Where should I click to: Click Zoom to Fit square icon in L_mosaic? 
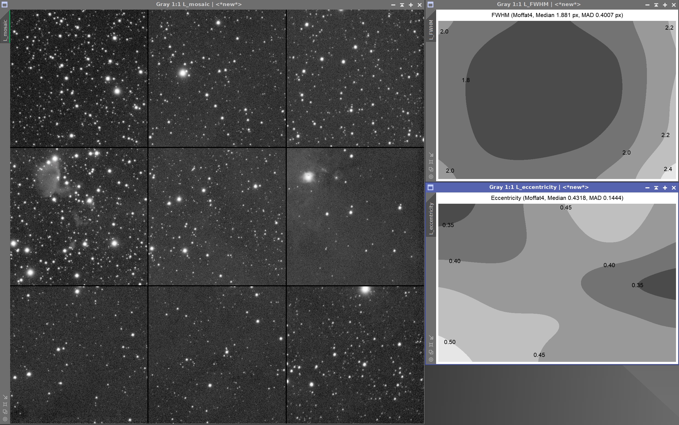5,404
